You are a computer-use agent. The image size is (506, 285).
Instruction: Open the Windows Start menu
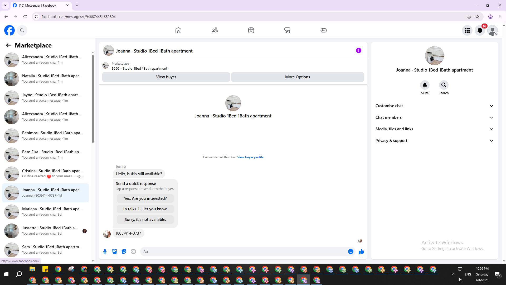[6, 274]
